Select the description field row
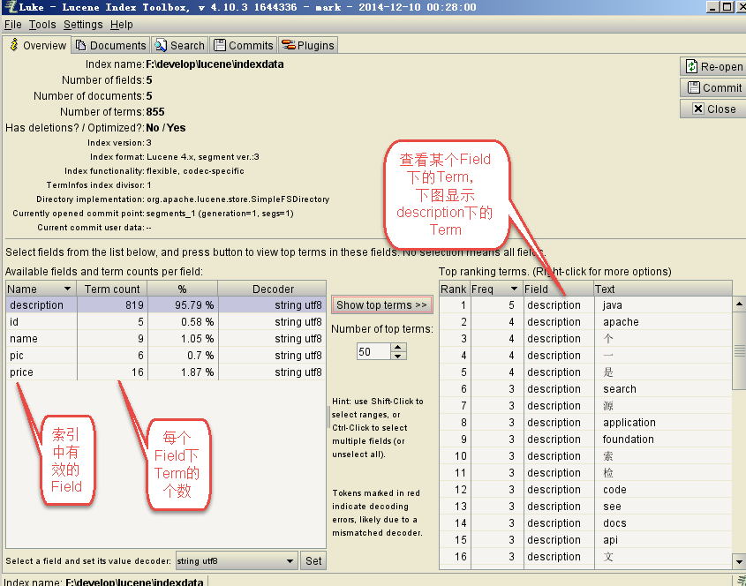The width and height of the screenshot is (746, 586). click(166, 304)
